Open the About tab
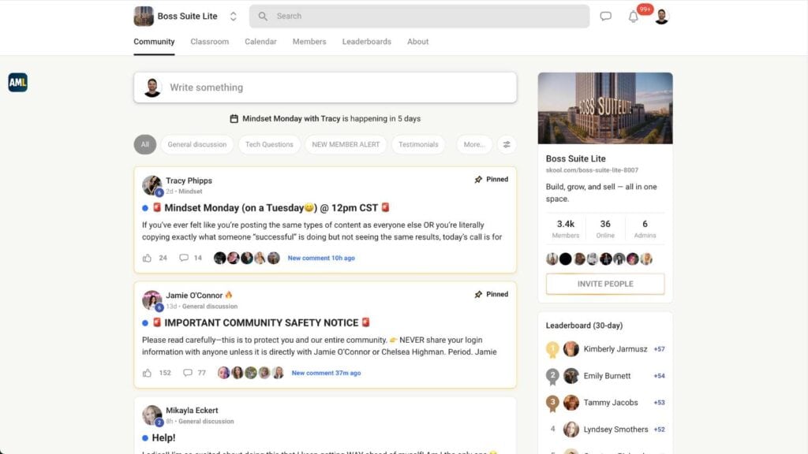 click(418, 42)
